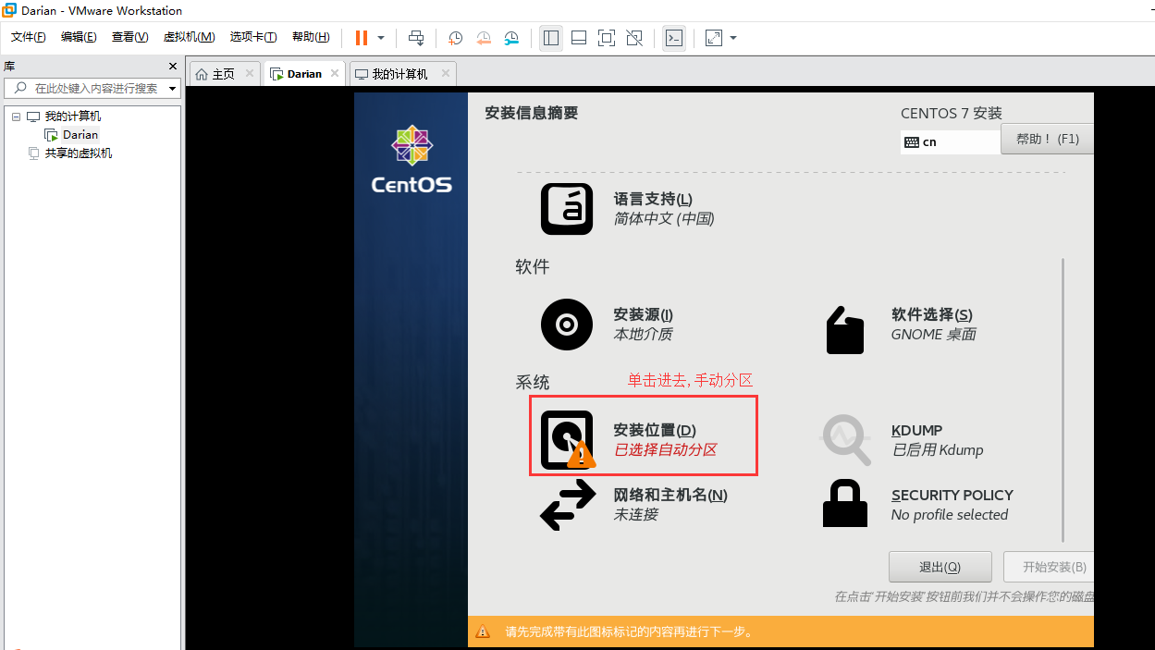Image resolution: width=1155 pixels, height=650 pixels.
Task: Click the No profile selected text
Action: click(x=950, y=515)
